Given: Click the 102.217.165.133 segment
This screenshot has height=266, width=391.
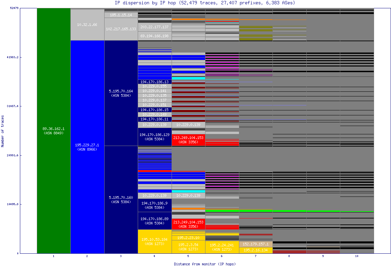Looking at the screenshot, I should click(121, 29).
